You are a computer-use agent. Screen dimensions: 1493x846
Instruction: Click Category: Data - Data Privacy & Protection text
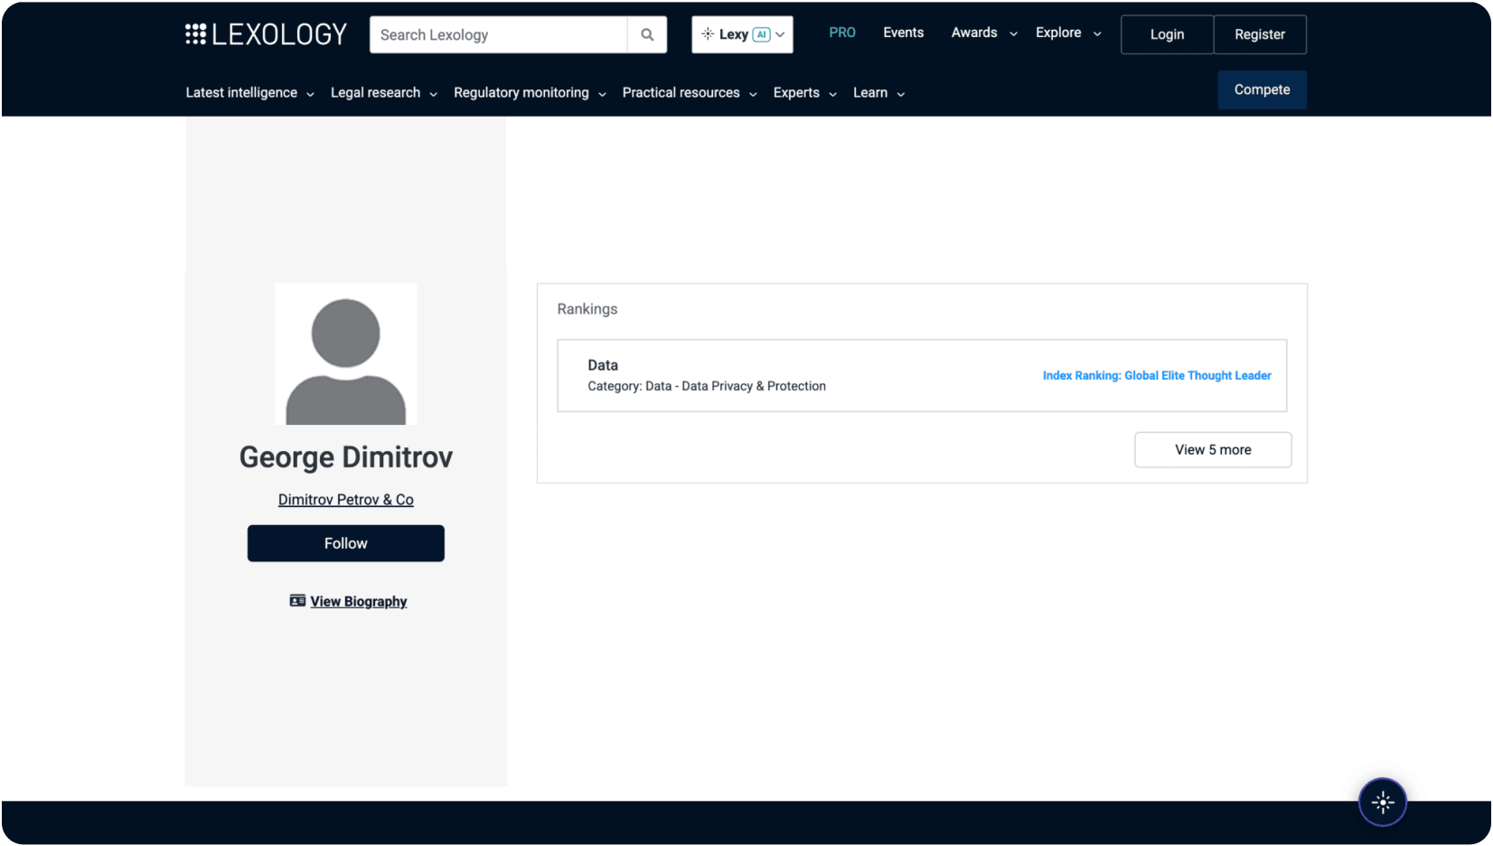[707, 386]
